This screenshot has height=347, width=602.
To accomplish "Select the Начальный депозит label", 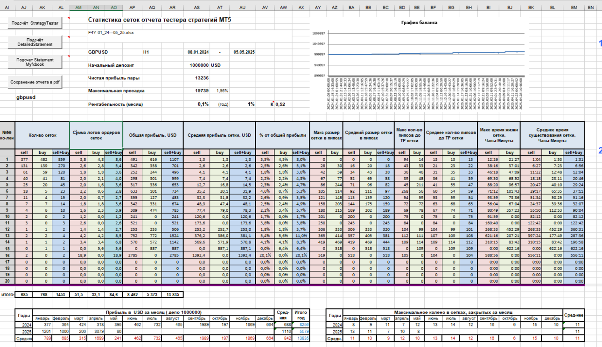I will pos(111,65).
